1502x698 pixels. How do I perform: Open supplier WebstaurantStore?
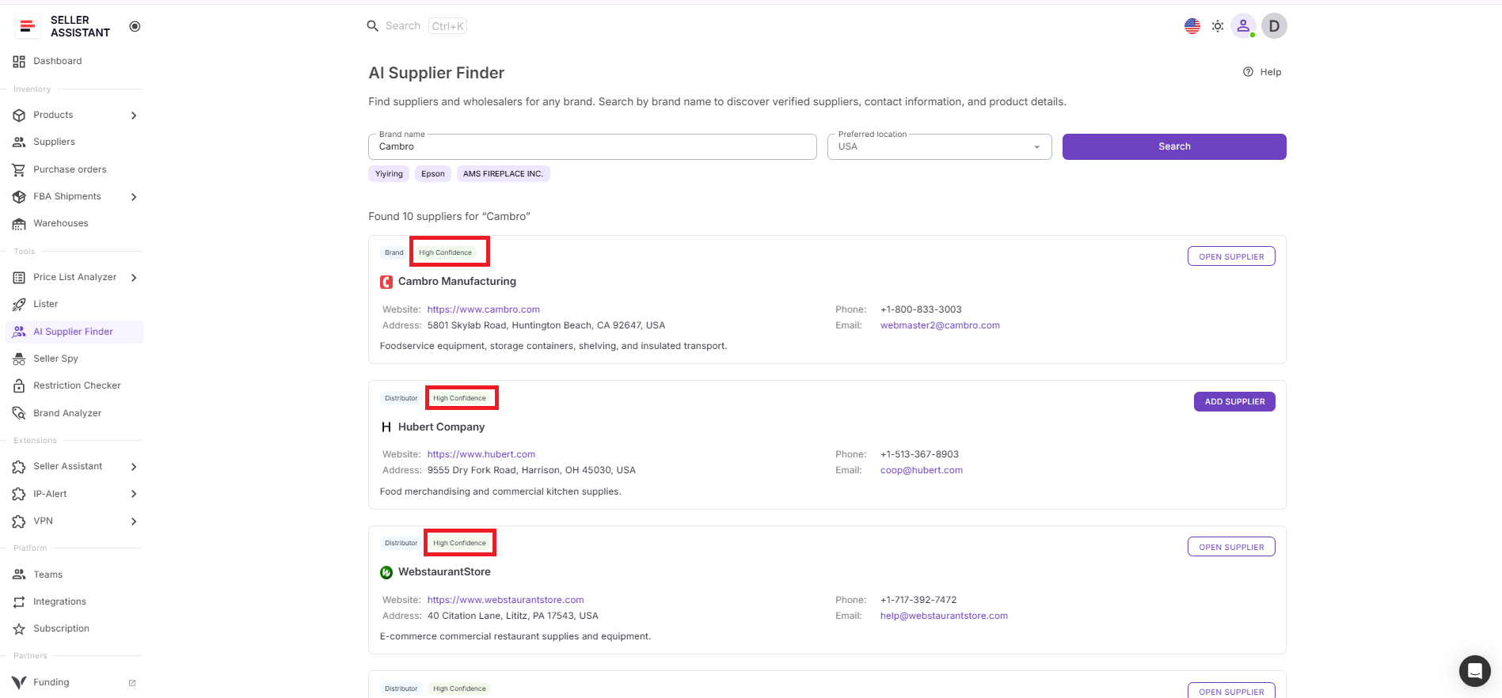point(1231,547)
